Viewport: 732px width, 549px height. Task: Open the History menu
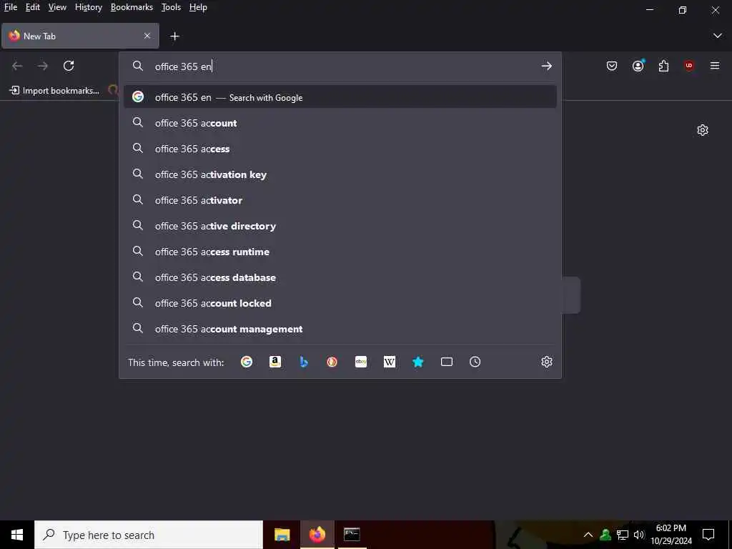pos(89,7)
